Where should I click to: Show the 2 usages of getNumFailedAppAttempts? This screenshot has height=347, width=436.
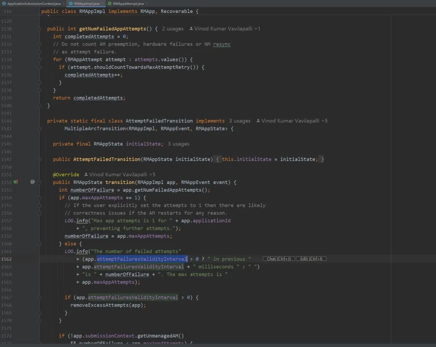click(x=173, y=29)
